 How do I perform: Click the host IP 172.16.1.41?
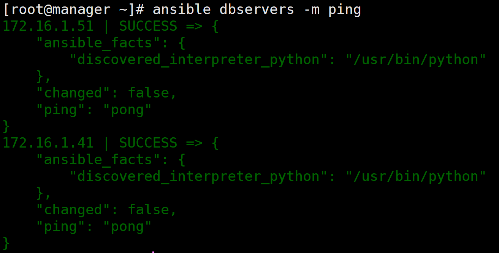point(48,143)
